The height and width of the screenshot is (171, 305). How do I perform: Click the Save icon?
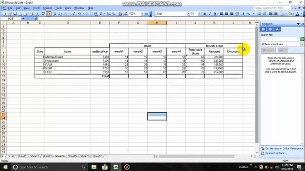click(x=15, y=14)
